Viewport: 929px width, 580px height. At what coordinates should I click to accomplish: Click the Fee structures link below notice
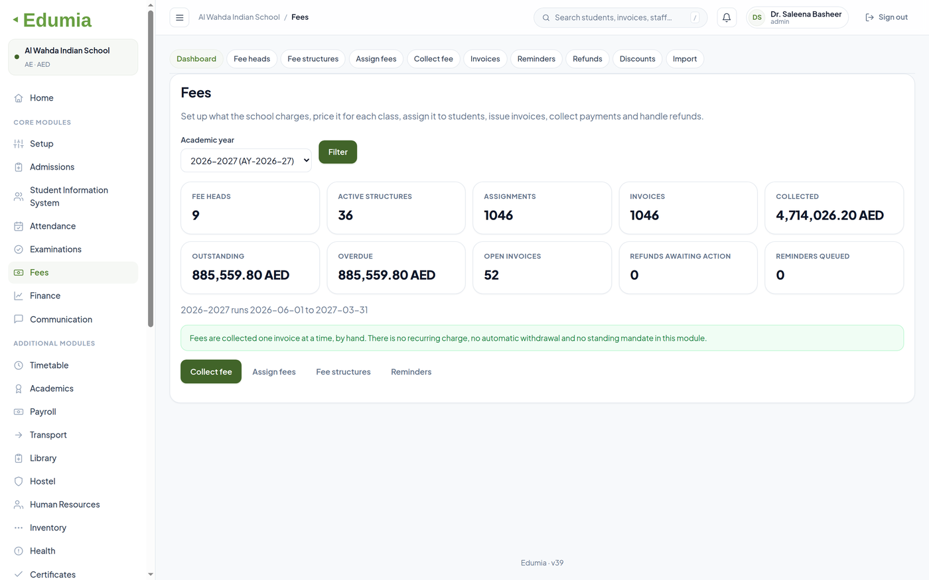point(343,372)
